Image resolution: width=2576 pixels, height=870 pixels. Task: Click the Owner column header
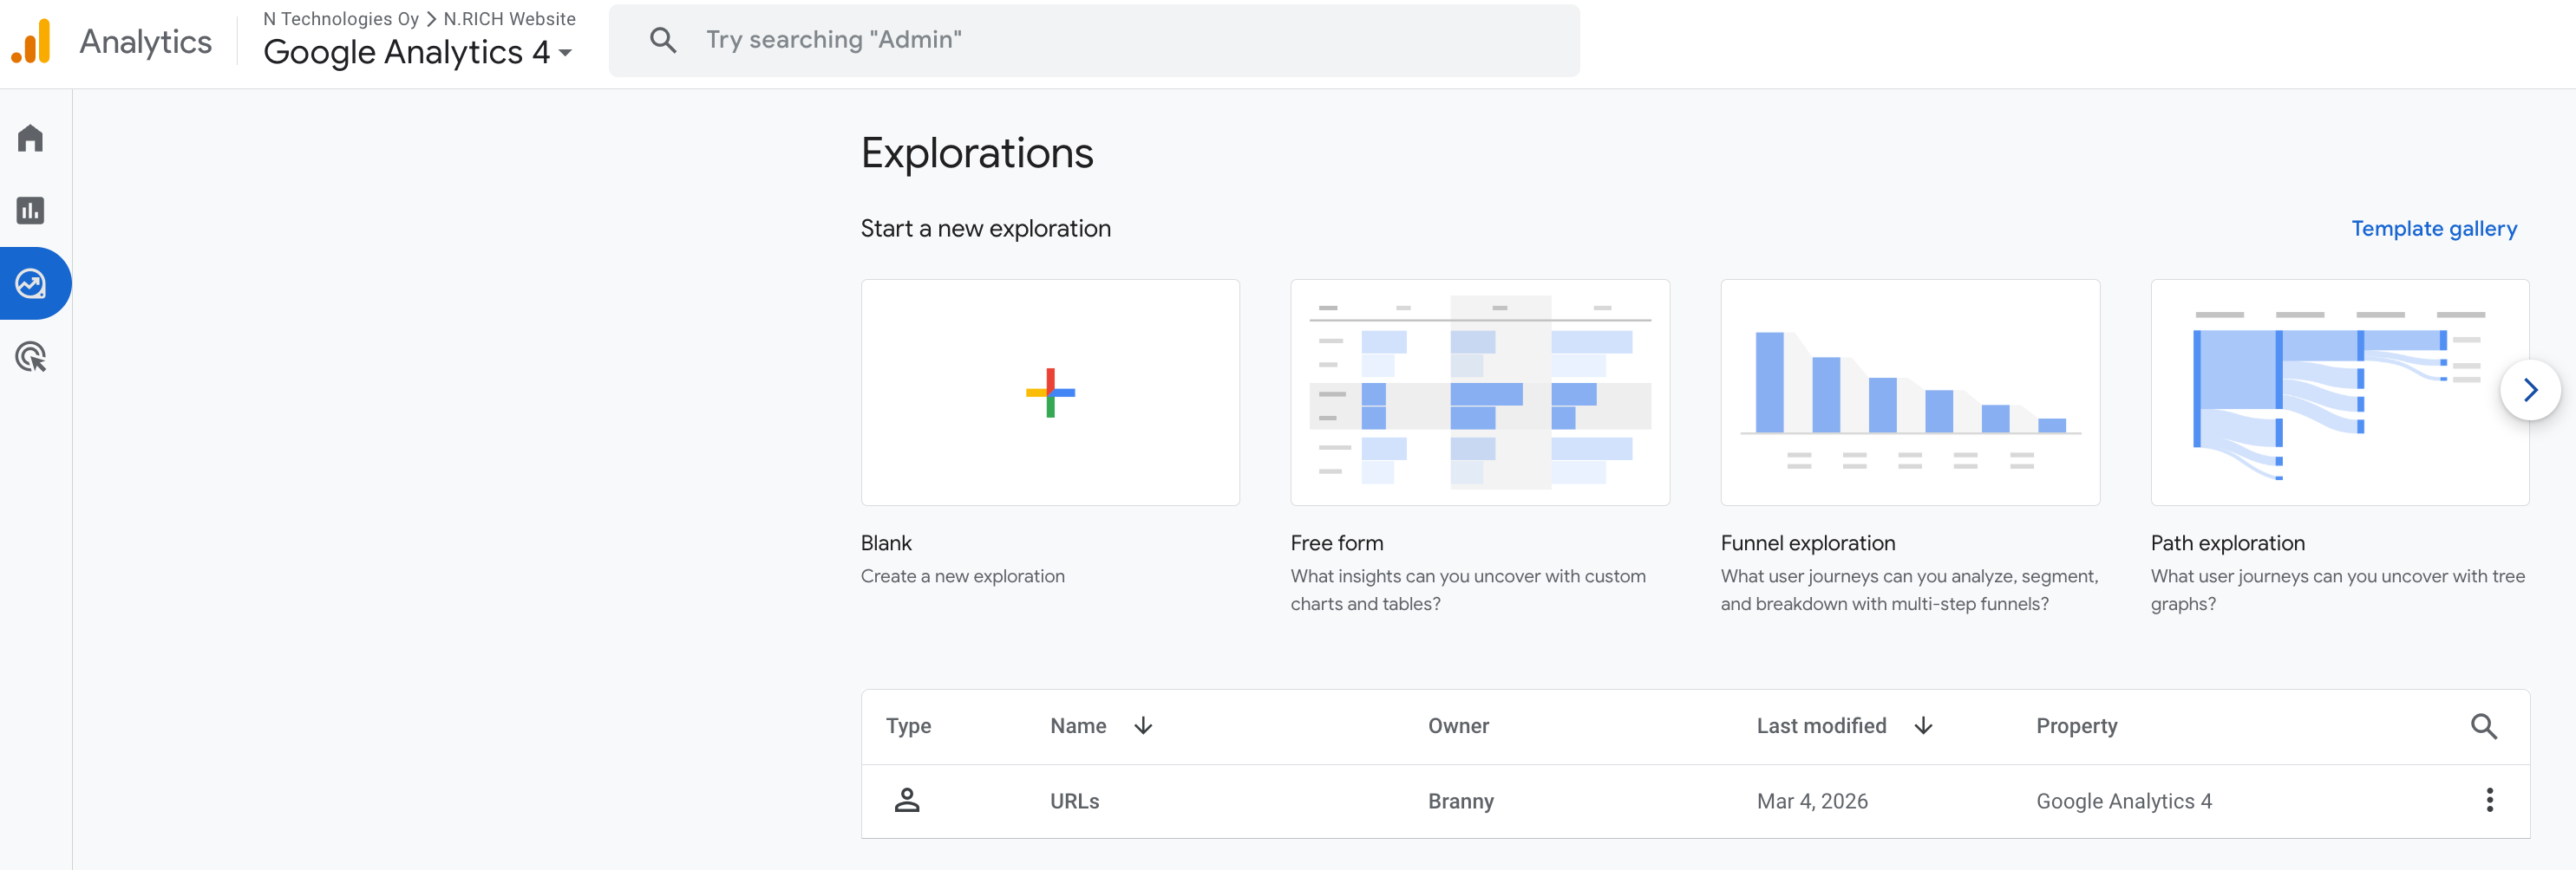[1458, 726]
